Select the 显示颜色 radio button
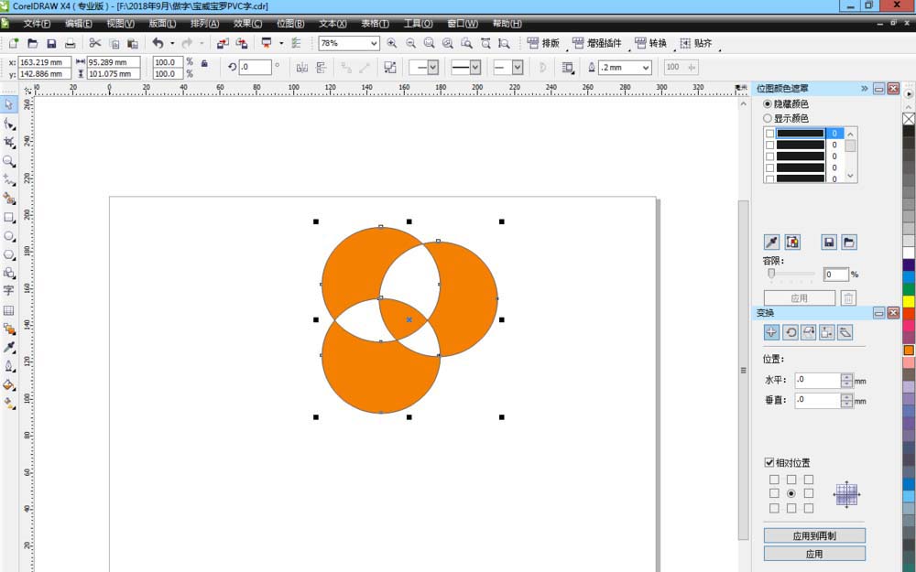The width and height of the screenshot is (916, 572). click(x=768, y=118)
